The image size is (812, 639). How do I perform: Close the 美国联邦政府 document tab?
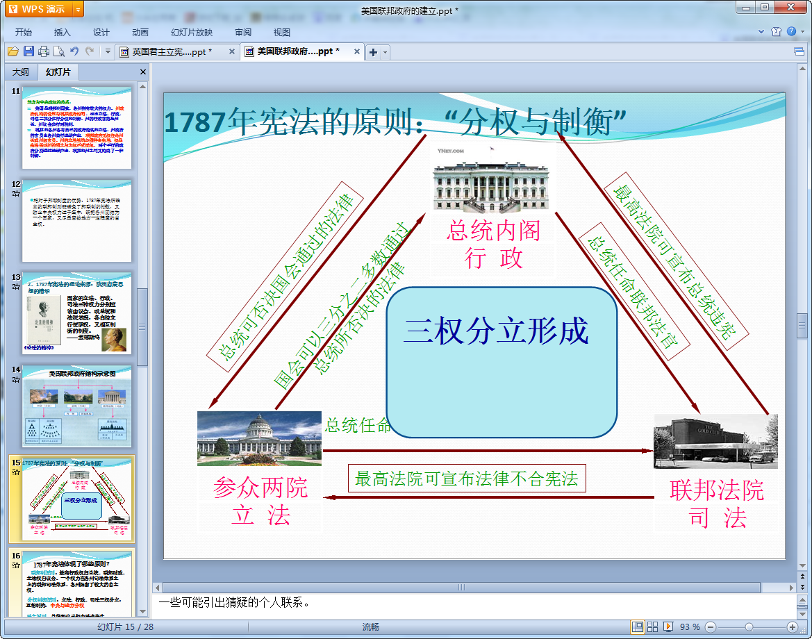click(x=357, y=51)
